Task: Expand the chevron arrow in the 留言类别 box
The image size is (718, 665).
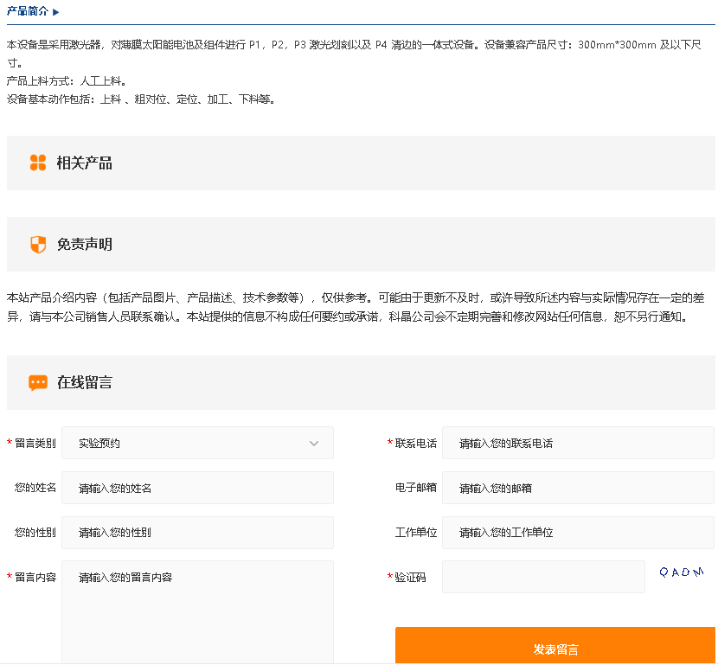Action: pos(314,444)
